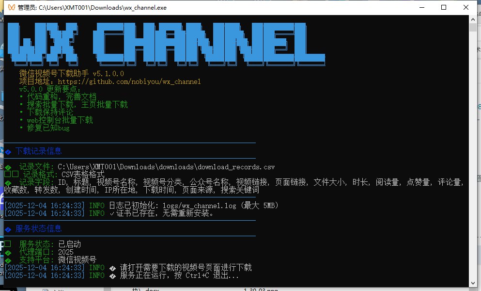This screenshot has height=291, width=481.
Task: Click the download_records.csv file path
Action: (x=166, y=167)
